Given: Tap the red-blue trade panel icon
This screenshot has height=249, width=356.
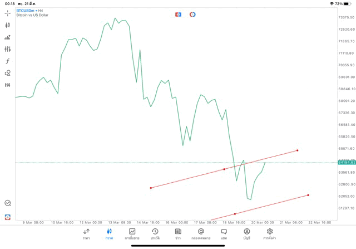Looking at the screenshot, I should 178,14.
